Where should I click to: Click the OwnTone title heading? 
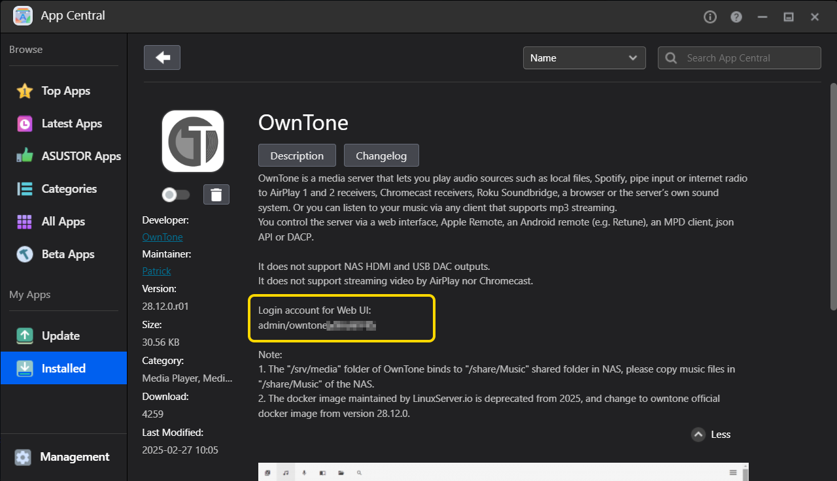[x=303, y=123]
